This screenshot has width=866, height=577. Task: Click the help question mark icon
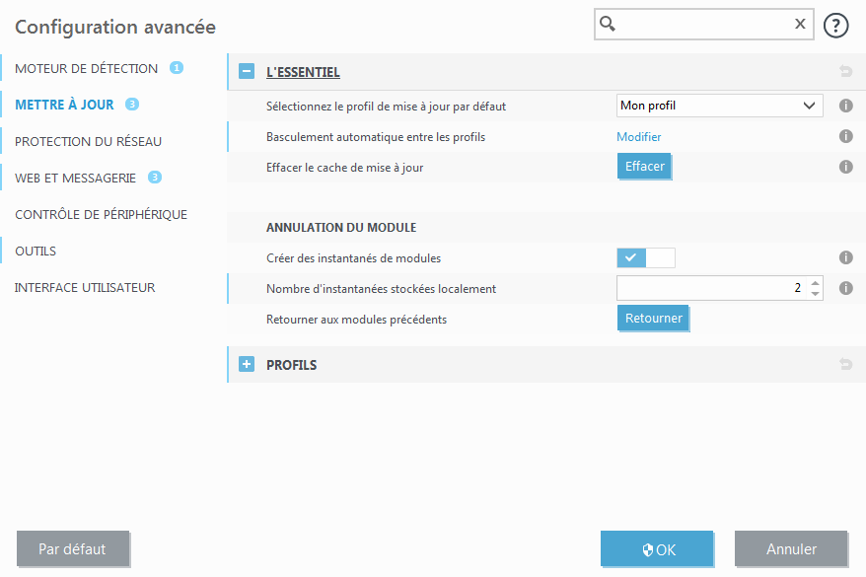click(x=836, y=25)
